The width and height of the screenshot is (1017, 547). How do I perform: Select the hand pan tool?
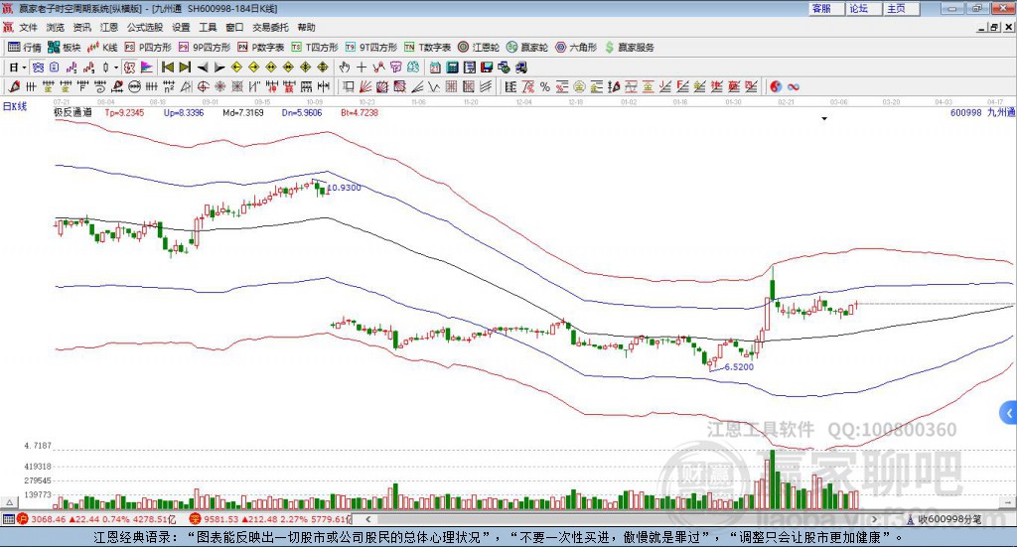(345, 68)
